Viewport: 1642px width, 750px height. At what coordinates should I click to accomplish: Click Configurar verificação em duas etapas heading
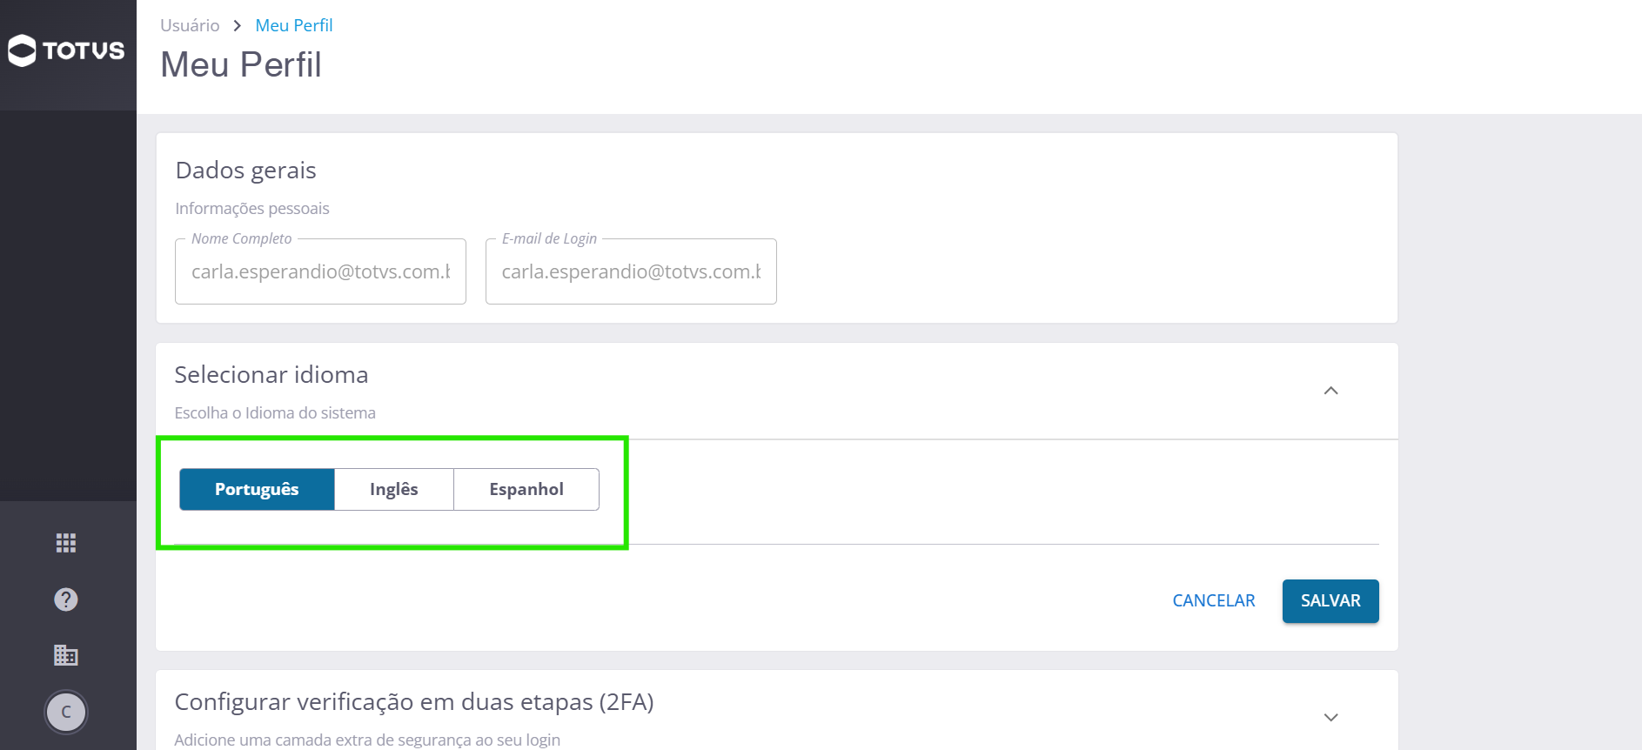[414, 702]
